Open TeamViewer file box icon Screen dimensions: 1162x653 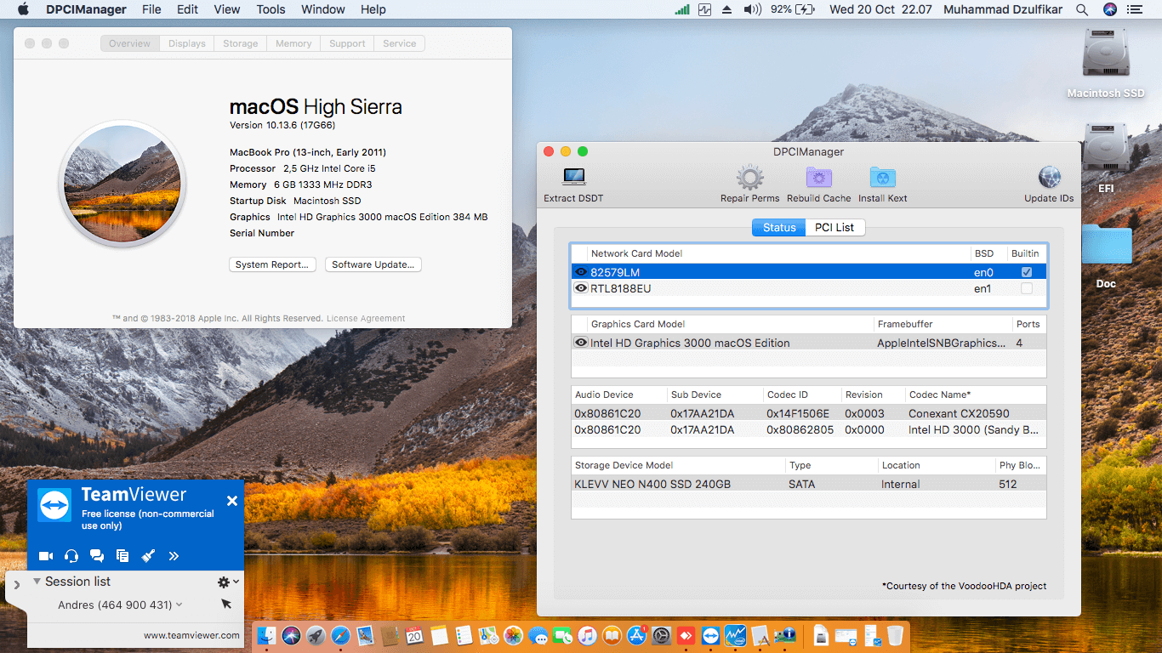point(122,556)
